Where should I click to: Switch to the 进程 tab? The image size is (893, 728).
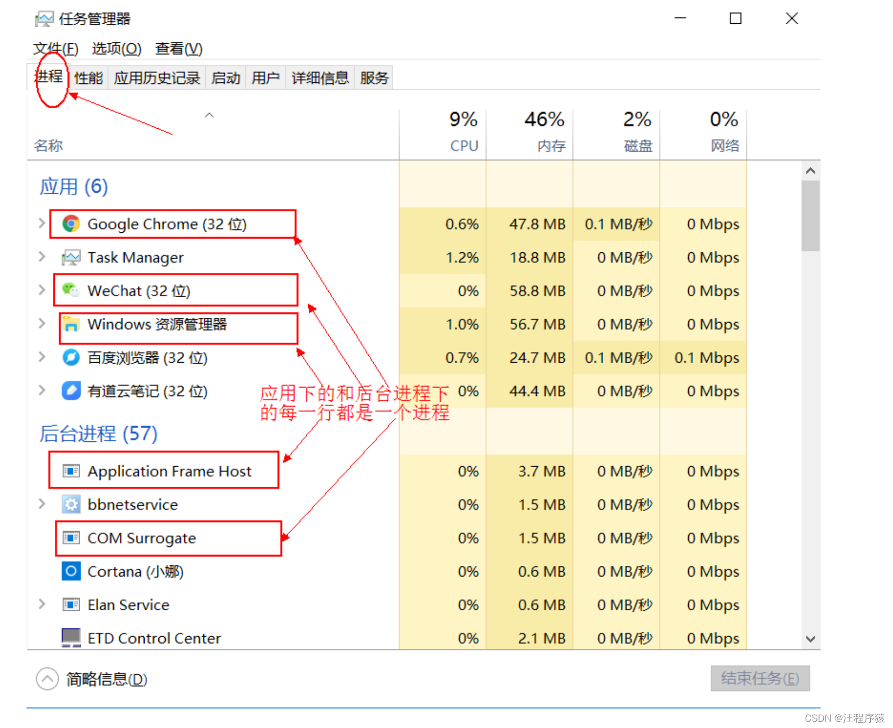click(x=49, y=77)
